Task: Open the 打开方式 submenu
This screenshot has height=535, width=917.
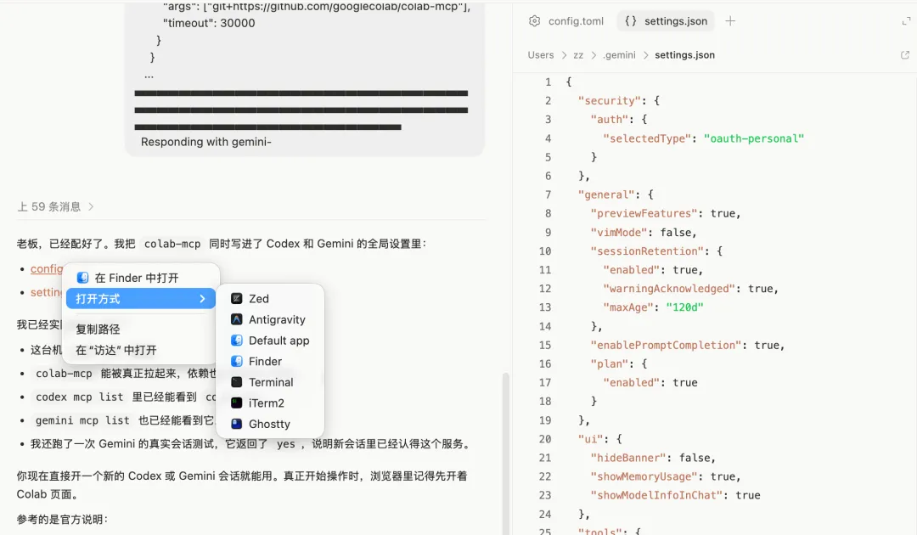Action: [140, 299]
